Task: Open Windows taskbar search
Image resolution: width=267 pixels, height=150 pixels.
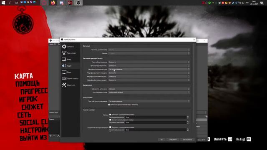Action: pos(10,3)
